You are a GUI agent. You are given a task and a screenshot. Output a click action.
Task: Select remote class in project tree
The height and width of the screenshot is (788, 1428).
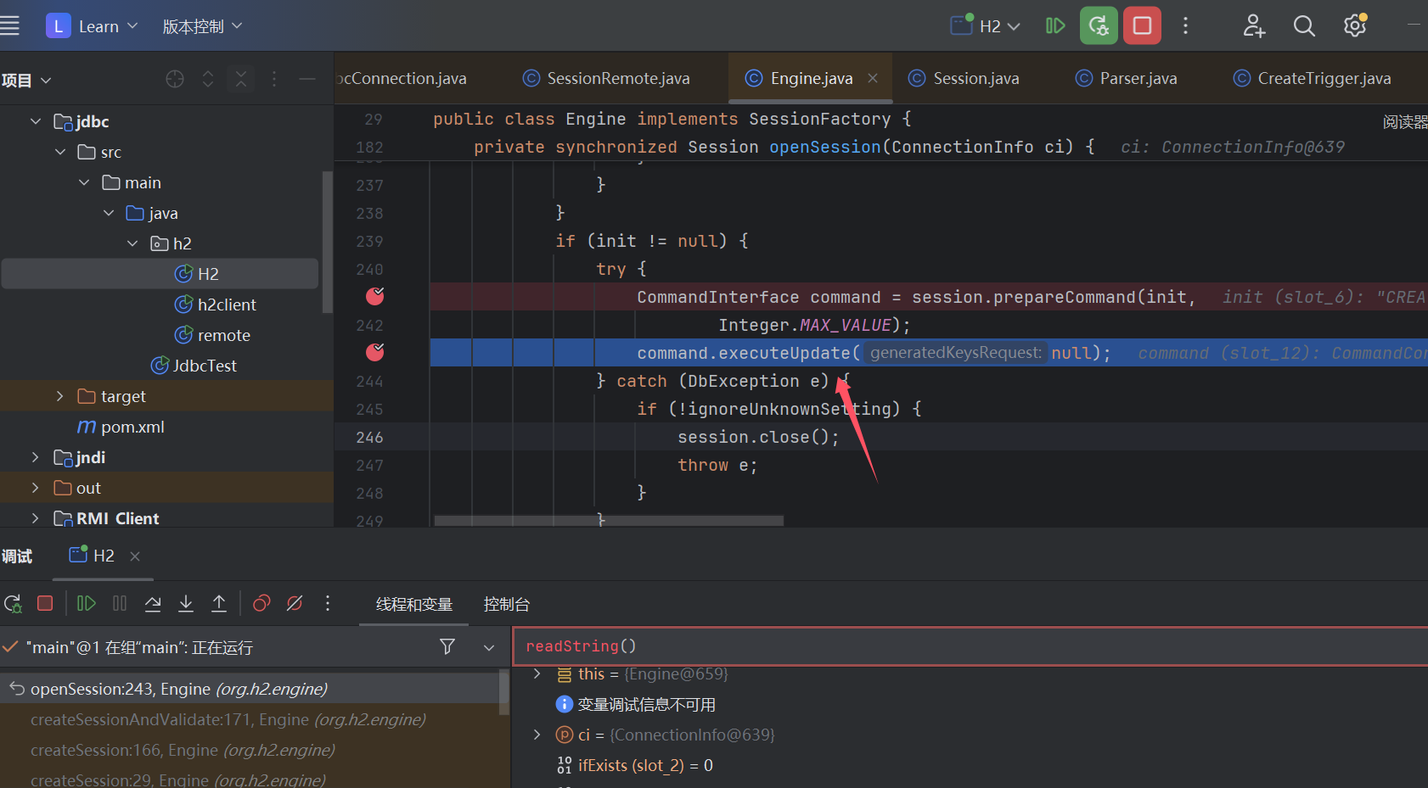point(212,335)
